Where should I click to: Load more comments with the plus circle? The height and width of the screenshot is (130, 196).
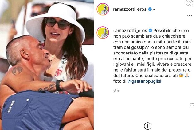coord(148,126)
